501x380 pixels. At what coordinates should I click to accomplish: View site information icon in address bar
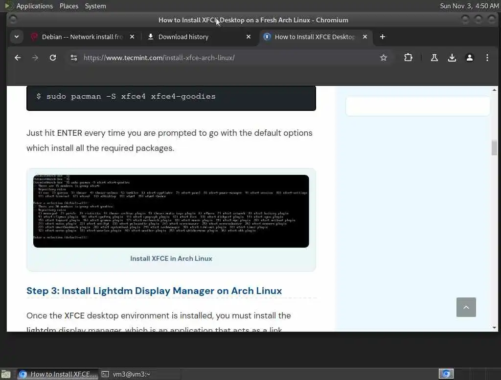pos(74,58)
